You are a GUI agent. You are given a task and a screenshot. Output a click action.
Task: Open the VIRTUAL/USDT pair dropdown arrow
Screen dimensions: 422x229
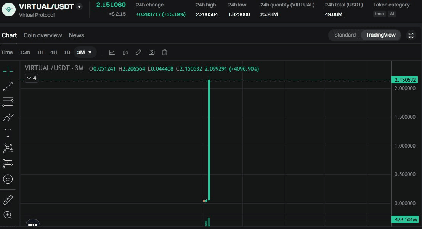pos(79,7)
